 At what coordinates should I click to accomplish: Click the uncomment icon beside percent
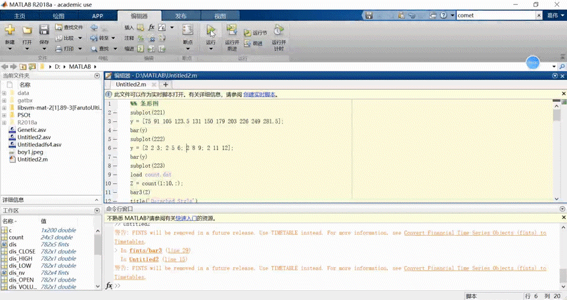[152, 38]
